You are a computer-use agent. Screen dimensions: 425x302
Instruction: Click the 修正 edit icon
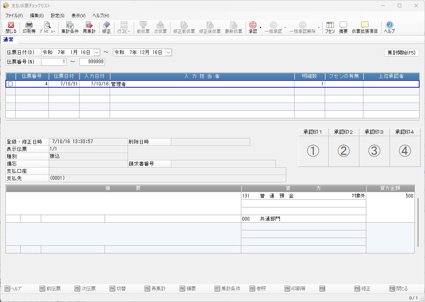coord(106,27)
